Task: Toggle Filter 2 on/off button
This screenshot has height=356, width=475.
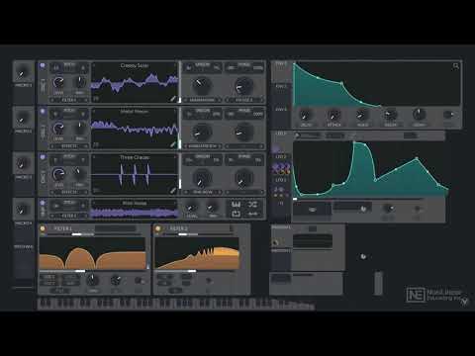Action: (158, 228)
